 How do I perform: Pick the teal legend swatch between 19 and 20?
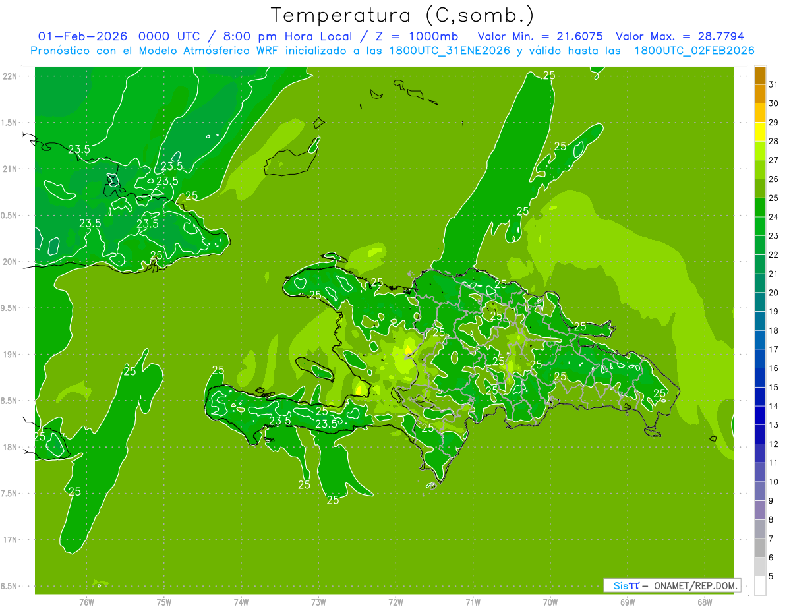(x=760, y=303)
